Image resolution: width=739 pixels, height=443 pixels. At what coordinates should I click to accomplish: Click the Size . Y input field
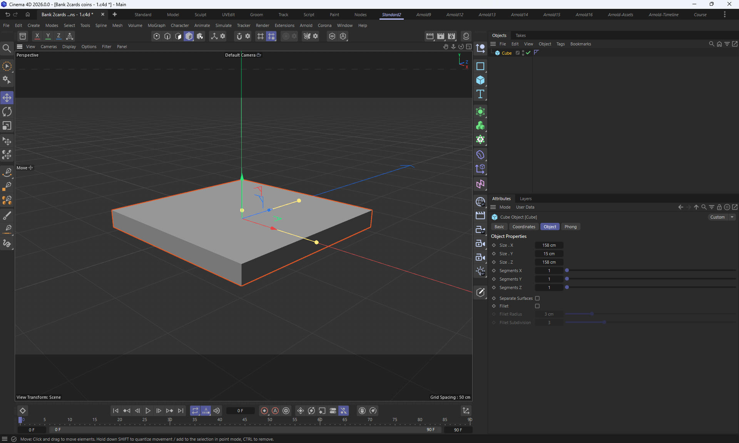(549, 254)
